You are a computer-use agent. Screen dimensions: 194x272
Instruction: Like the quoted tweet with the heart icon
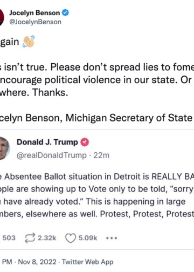[71, 238]
